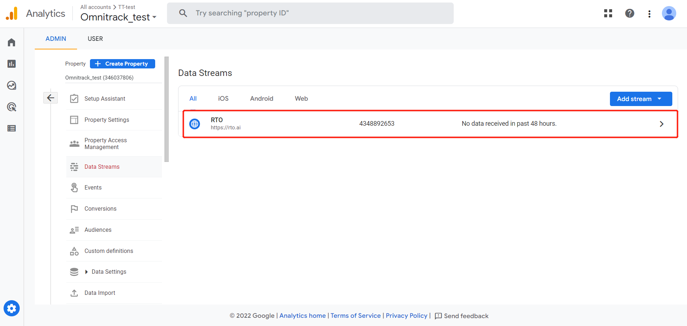Open the Terms of Service link

[356, 316]
